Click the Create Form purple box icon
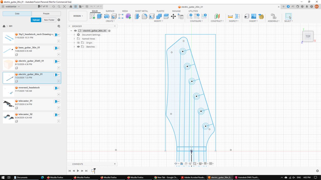321x180 pixels. 128,16
